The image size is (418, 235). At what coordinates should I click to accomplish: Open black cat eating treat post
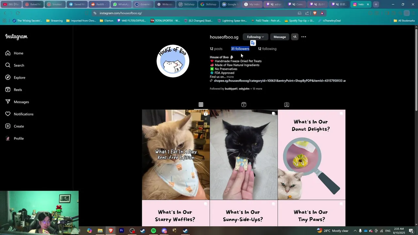244,155
